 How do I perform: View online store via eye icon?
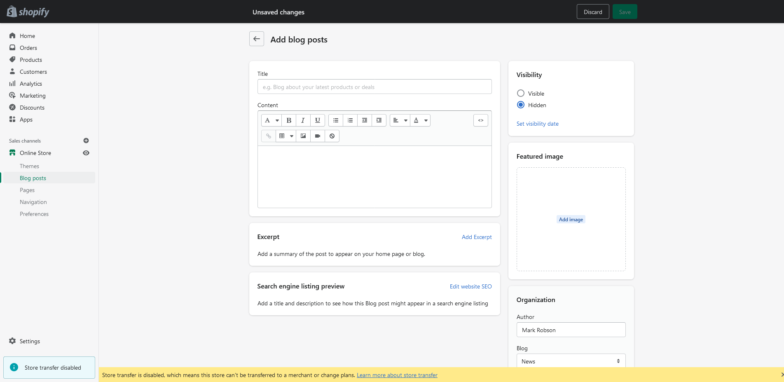coord(86,153)
